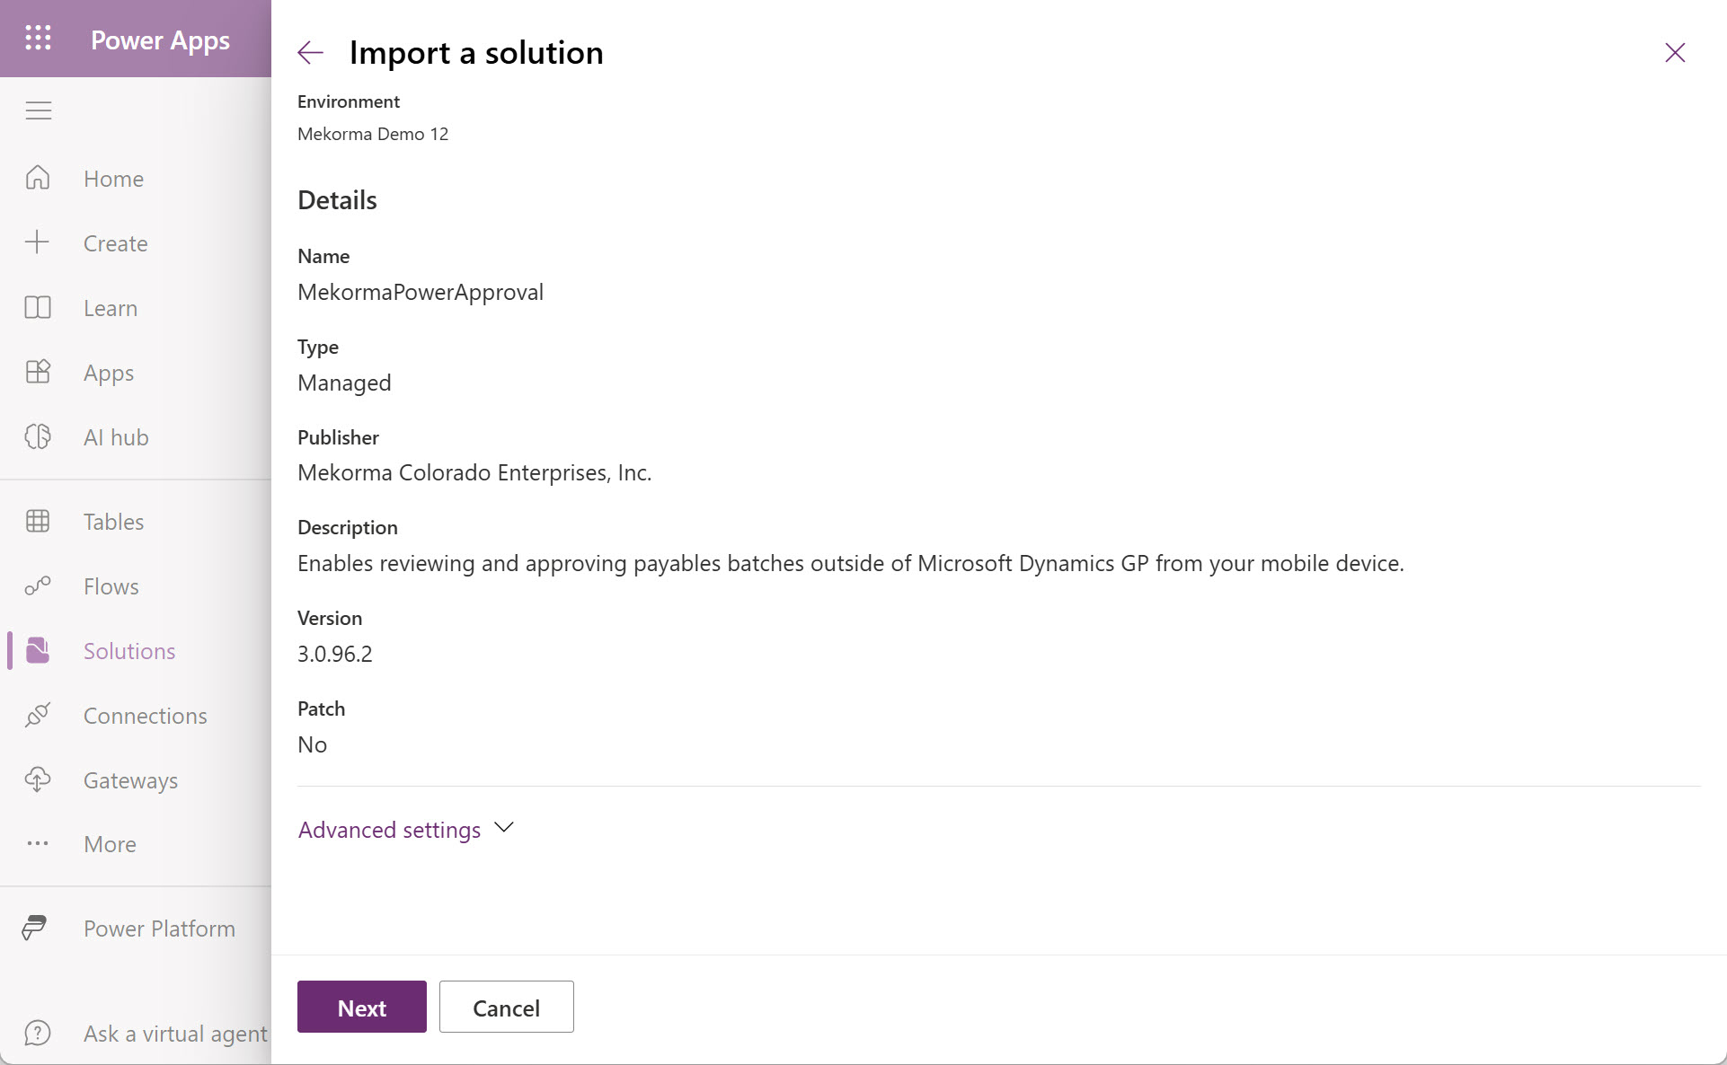Open the More navigation menu

[x=110, y=844]
